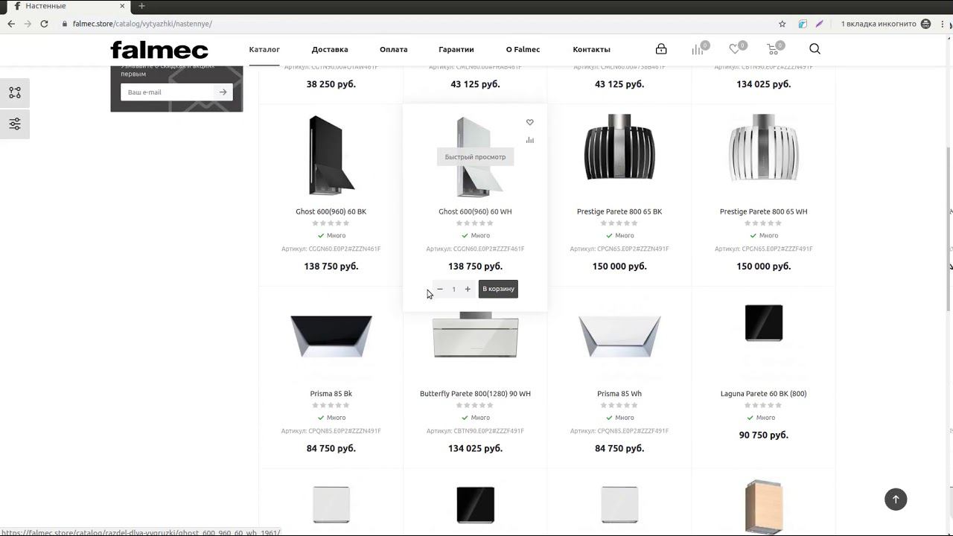The width and height of the screenshot is (953, 536).
Task: Click the quantity field showing 1
Action: [x=453, y=289]
